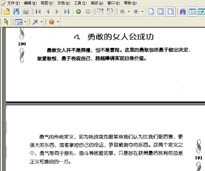Go to previous page arrow
Screen dimensions: 205x171
pyautogui.click(x=48, y=11)
